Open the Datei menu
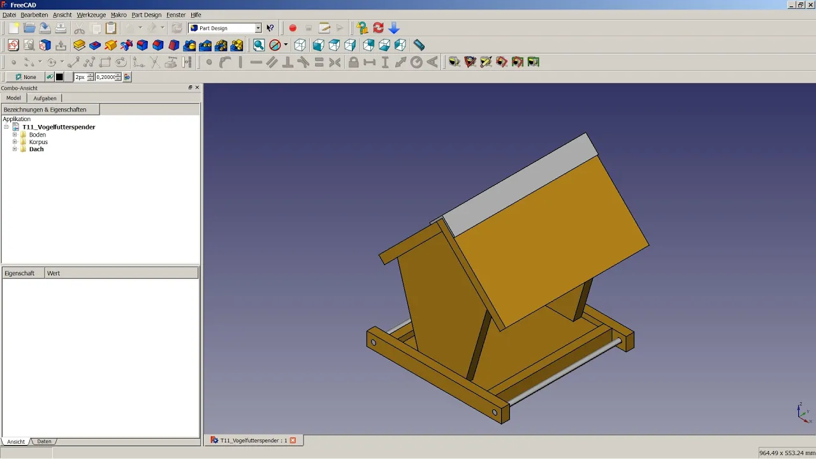The width and height of the screenshot is (816, 459). pos(9,15)
